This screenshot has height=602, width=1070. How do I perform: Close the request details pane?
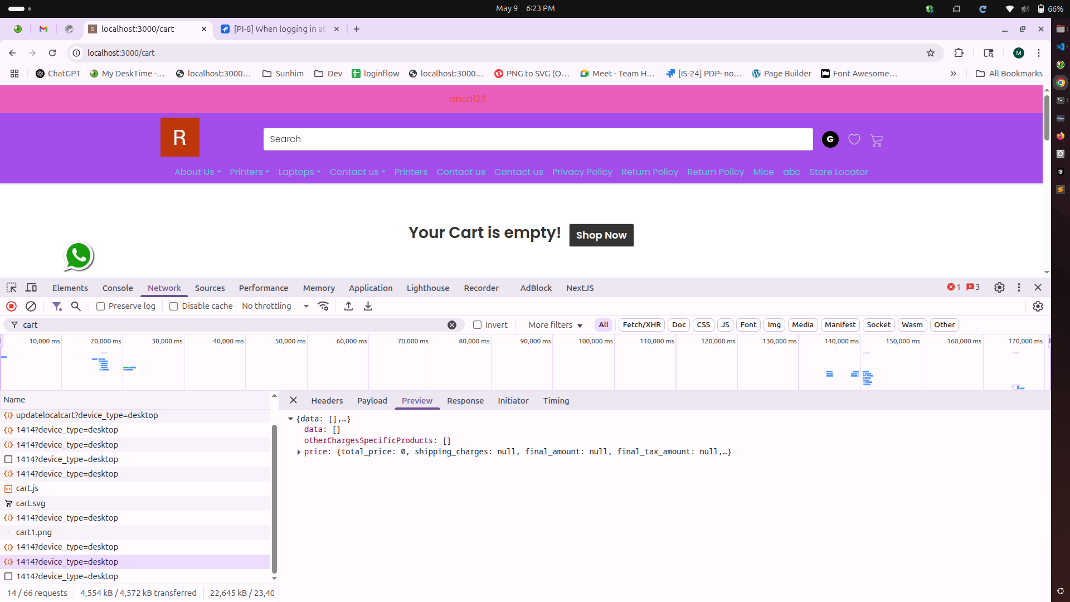293,400
